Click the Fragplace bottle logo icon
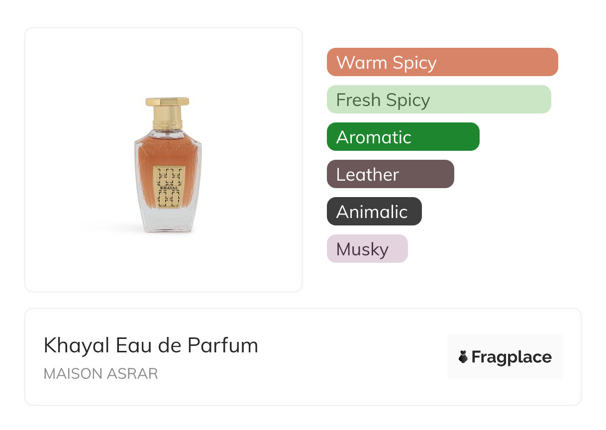606x430 pixels. click(463, 357)
